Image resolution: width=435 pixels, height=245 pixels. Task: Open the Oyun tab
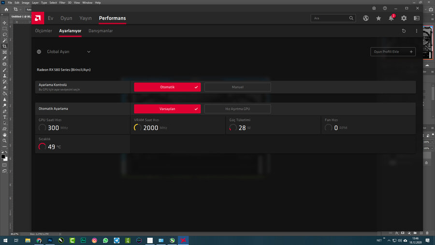(x=66, y=18)
